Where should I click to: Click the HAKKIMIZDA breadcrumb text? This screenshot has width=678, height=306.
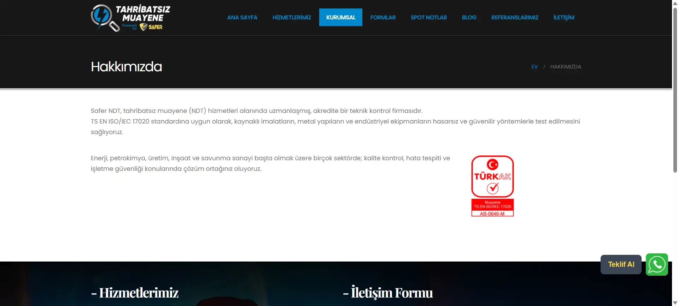[566, 67]
